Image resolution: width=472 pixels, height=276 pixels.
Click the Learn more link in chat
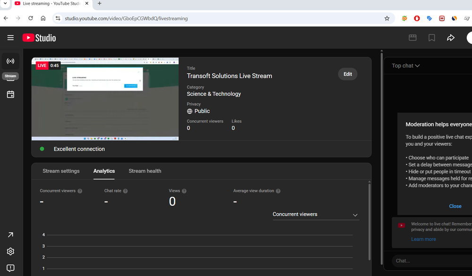tap(423, 239)
